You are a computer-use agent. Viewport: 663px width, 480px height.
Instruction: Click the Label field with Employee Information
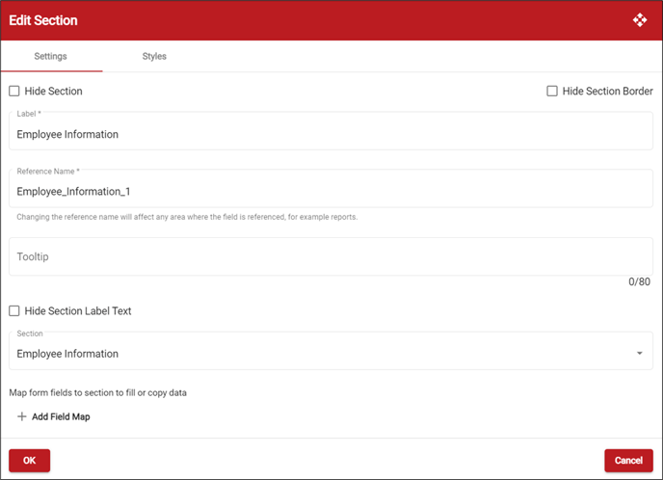pyautogui.click(x=331, y=131)
